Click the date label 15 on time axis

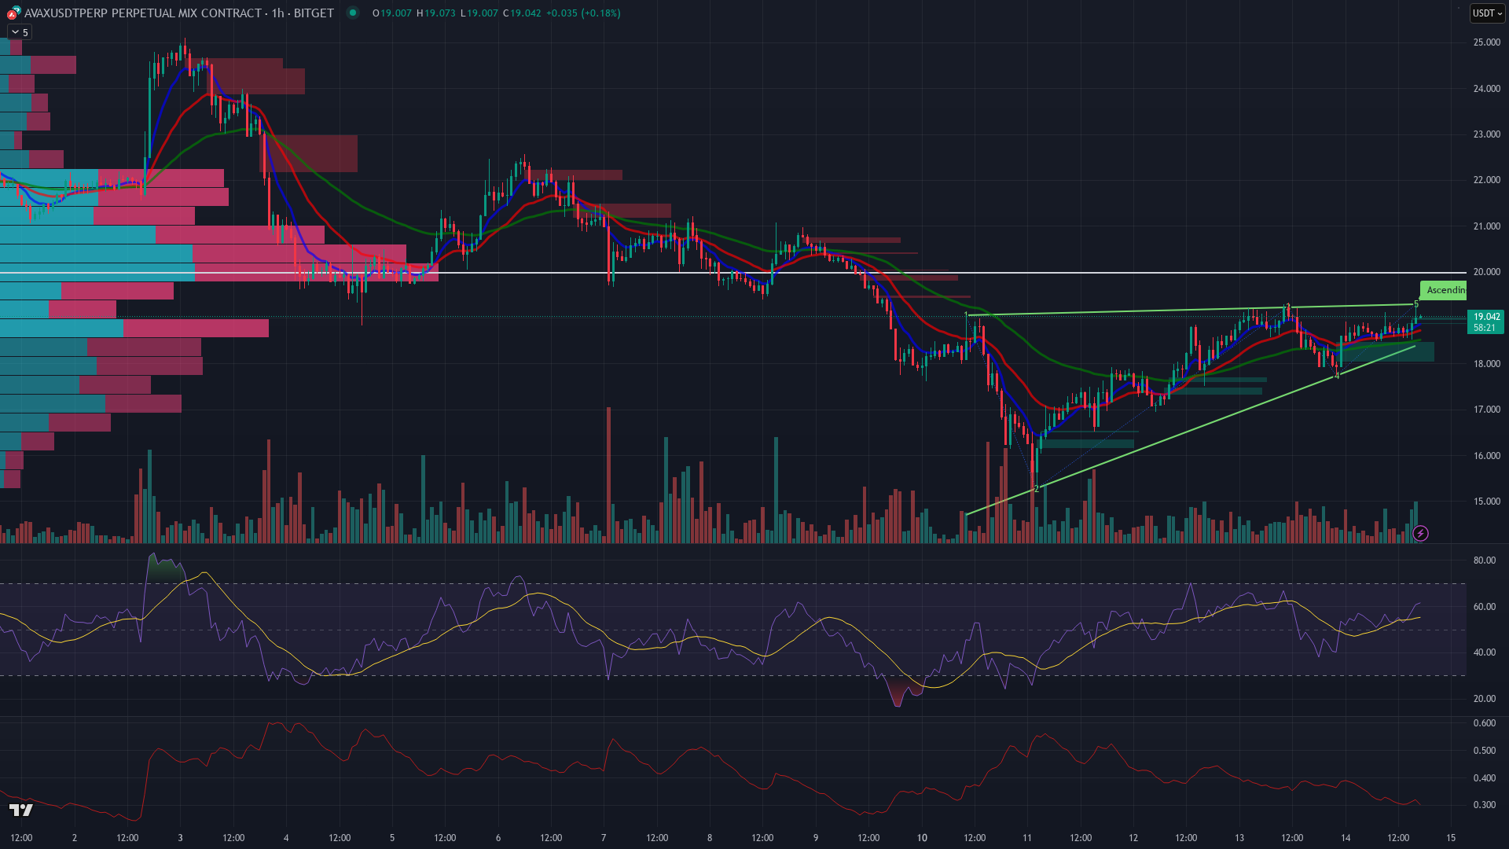point(1451,838)
